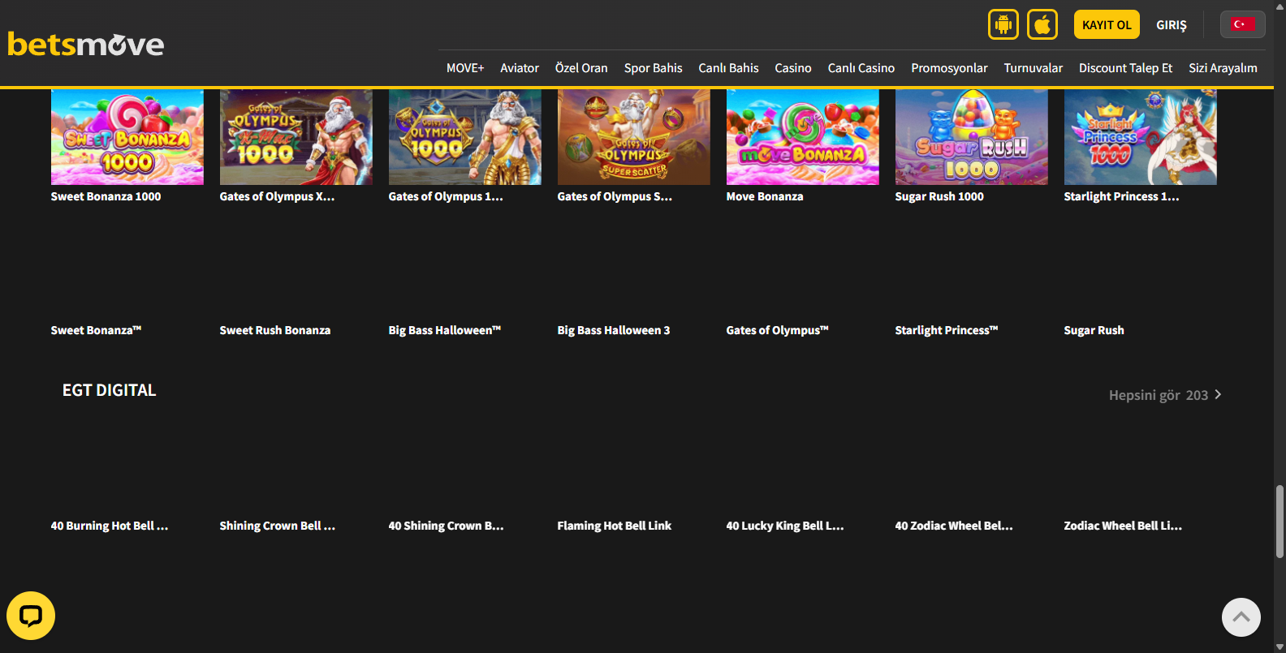Open the Aviator menu link

point(519,68)
